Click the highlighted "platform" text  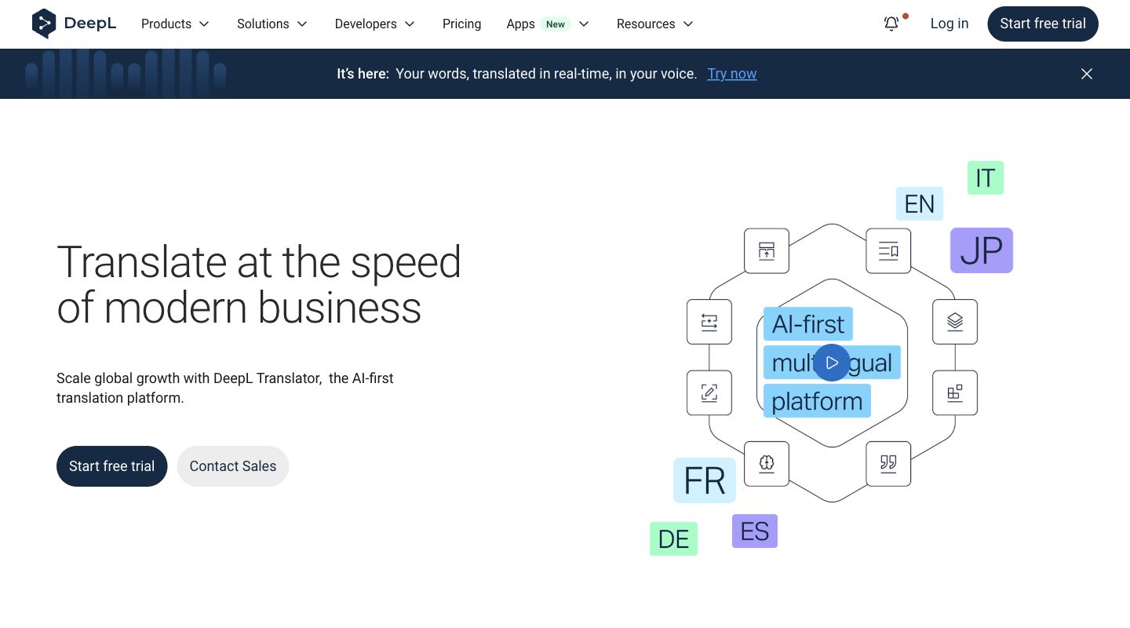(817, 401)
